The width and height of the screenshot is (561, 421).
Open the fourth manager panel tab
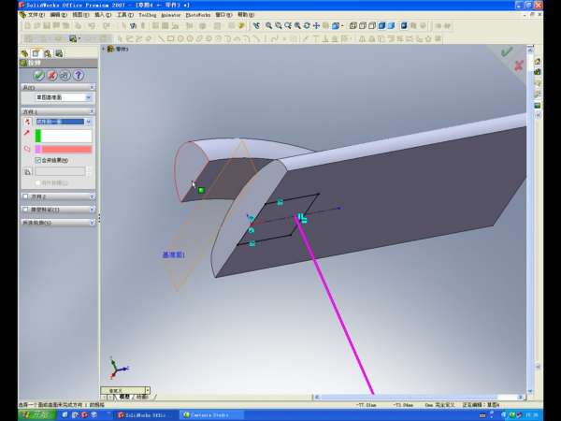point(59,53)
